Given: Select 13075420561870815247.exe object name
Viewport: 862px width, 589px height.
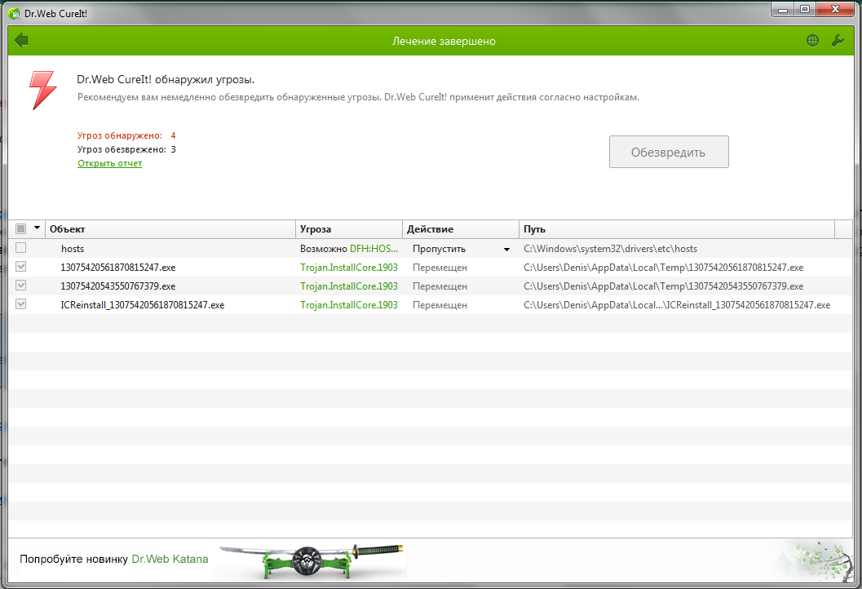Looking at the screenshot, I should pos(118,268).
